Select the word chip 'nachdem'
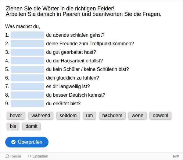This screenshot has width=183, height=160. tap(112, 116)
